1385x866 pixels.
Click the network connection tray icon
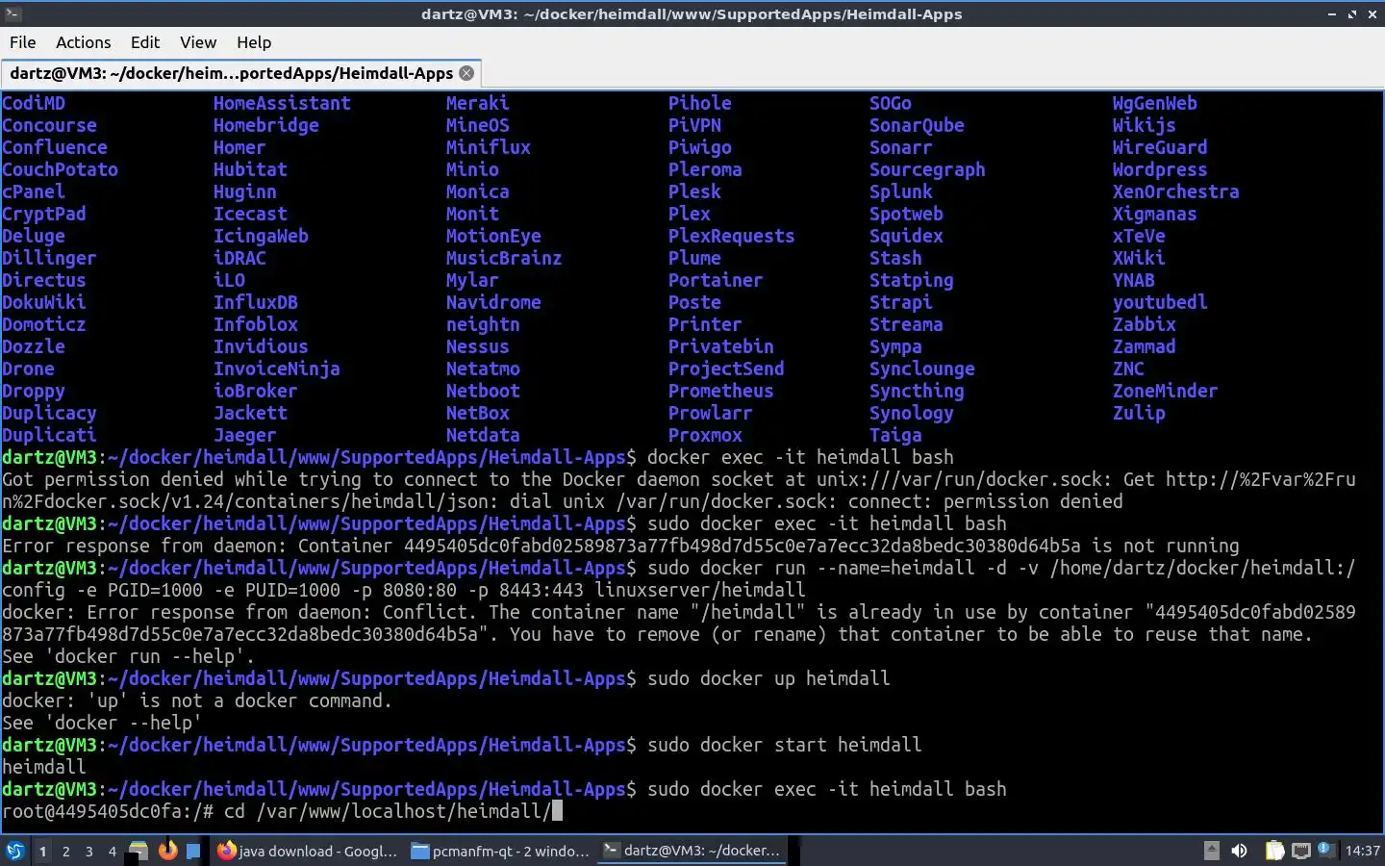click(1300, 851)
